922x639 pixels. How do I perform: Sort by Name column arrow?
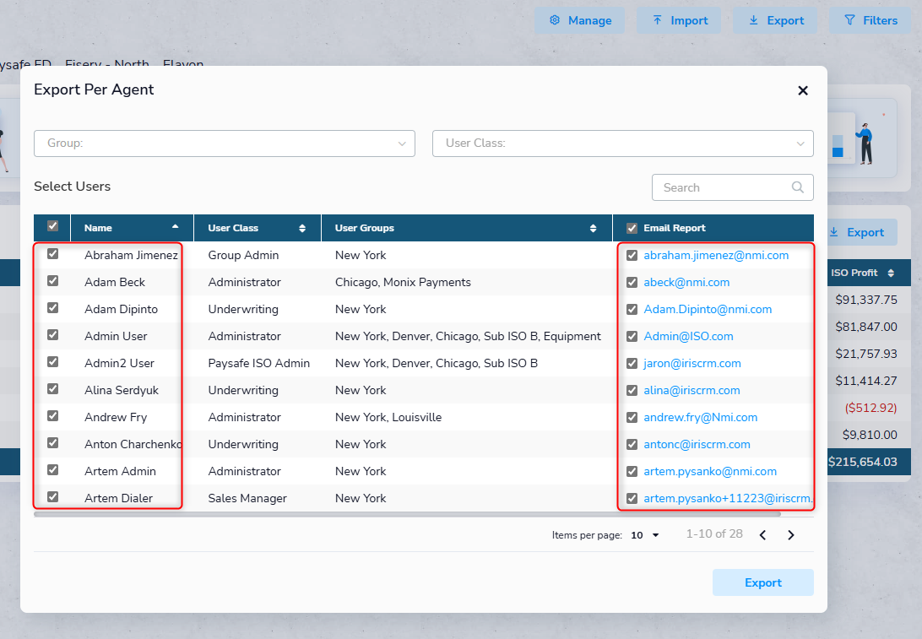pyautogui.click(x=175, y=227)
